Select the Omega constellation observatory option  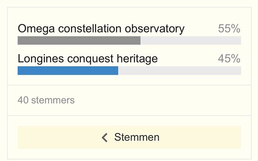point(101,29)
